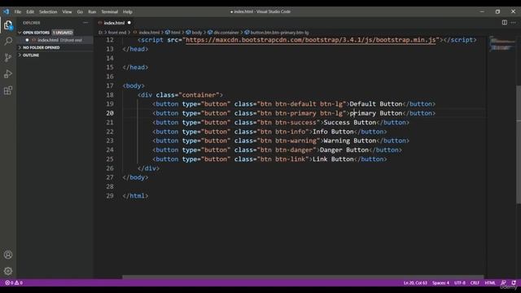Click line number 20 in gutter
This screenshot has width=521, height=293.
(110, 113)
